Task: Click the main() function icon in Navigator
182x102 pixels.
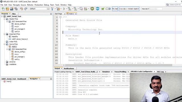Action: [5, 81]
